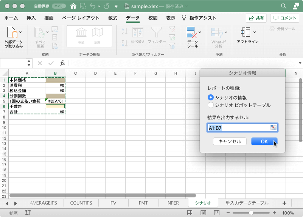Click the What-If 分析 icon
Screen dimensions: 303x217
[x=217, y=32]
